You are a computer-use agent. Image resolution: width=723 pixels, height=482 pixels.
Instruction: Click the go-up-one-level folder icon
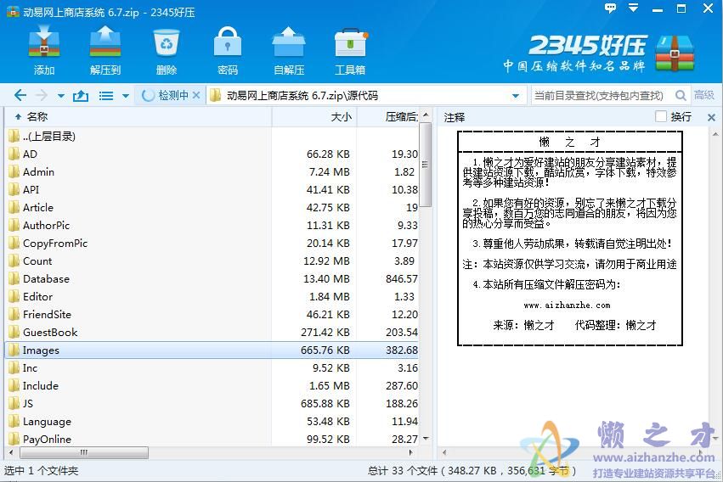coord(81,96)
